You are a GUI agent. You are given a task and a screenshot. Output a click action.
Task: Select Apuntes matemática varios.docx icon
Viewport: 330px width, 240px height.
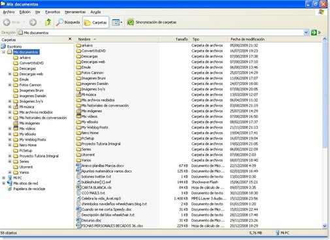78,171
